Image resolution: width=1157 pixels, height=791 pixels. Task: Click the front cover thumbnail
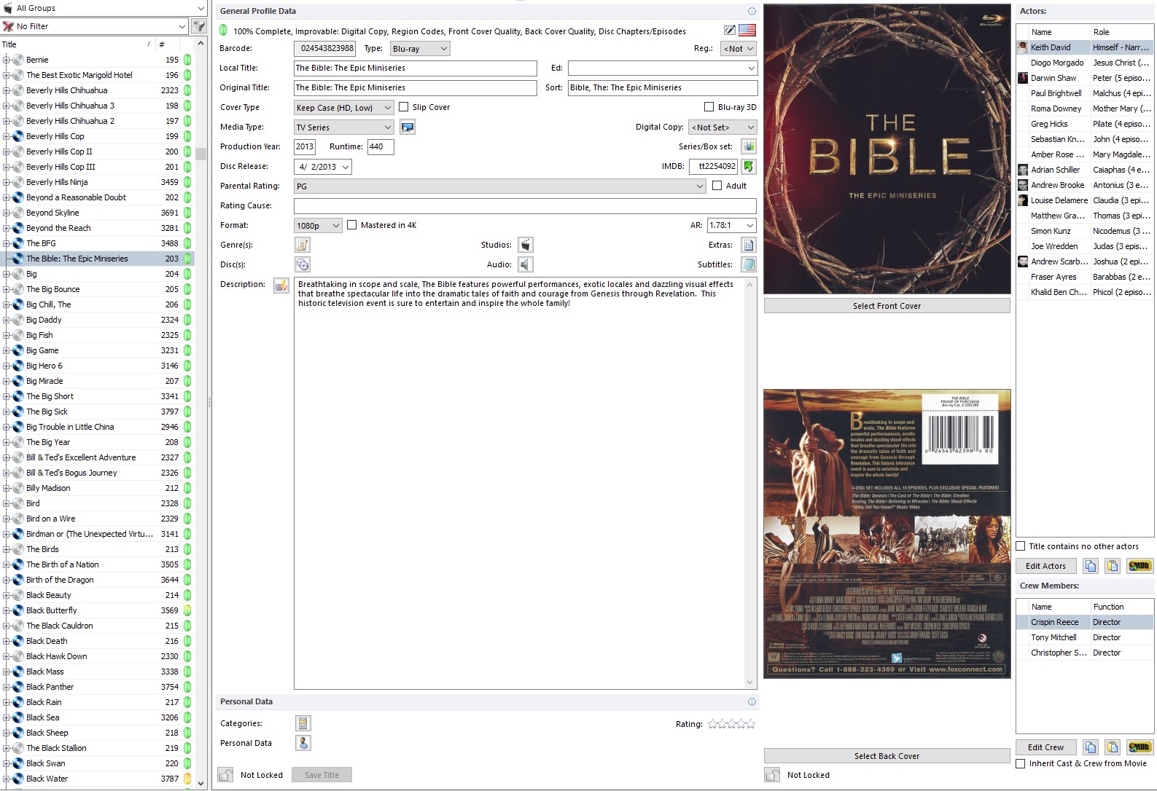(x=887, y=149)
